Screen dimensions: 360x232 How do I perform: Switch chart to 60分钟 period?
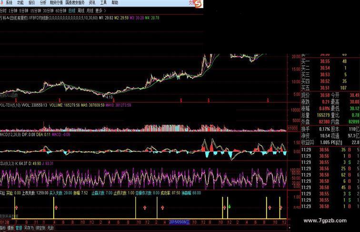pos(61,10)
